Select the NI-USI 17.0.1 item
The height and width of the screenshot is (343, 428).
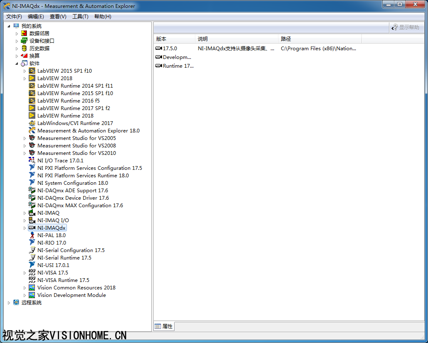54,265
